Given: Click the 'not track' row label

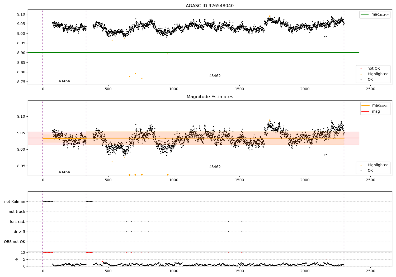Looking at the screenshot, I should [17, 212].
